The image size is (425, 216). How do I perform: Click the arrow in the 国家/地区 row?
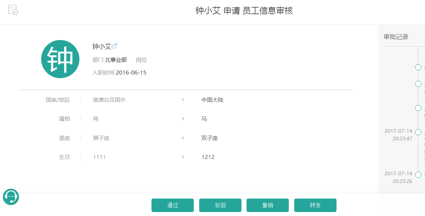pyautogui.click(x=183, y=100)
